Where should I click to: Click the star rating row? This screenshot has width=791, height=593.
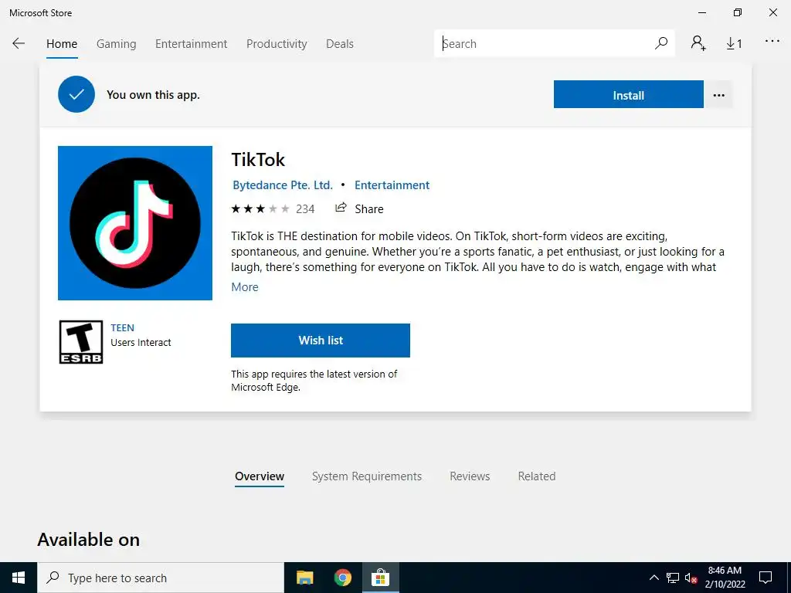pyautogui.click(x=260, y=208)
